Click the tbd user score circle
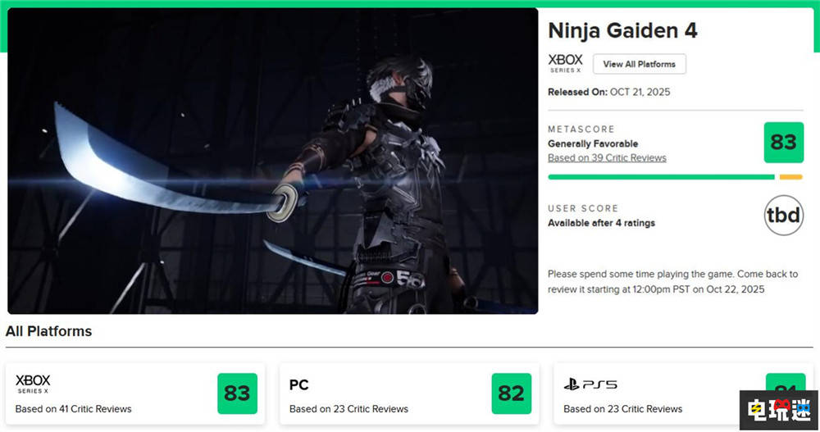Screen dimensions: 820x432 coord(783,215)
